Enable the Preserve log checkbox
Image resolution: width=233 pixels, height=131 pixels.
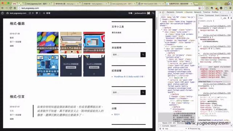pos(189,128)
